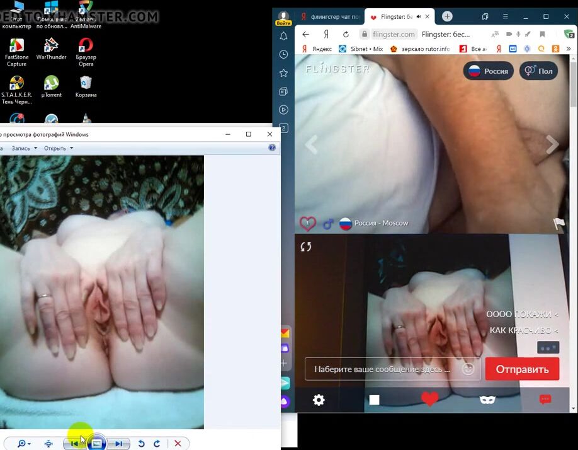The width and height of the screenshot is (578, 450).
Task: Expand the Открыть menu dropdown
Action: pos(59,148)
